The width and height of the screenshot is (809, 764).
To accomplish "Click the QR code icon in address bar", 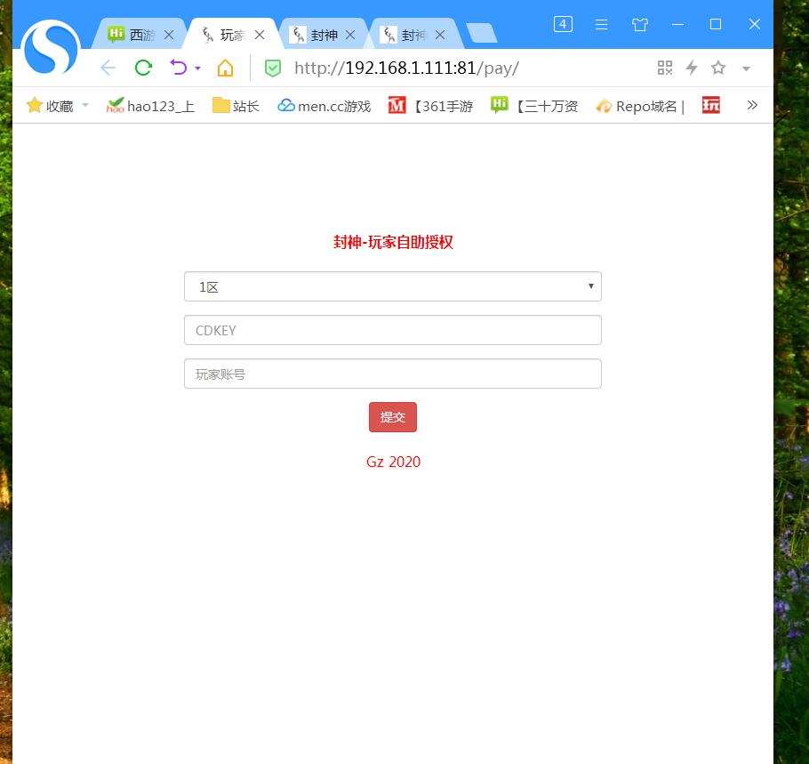I will pos(664,68).
